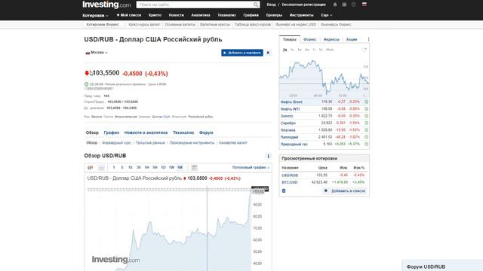Select 5 minute chart interval
Image resolution: width=483 pixels, height=271 pixels.
click(122, 167)
